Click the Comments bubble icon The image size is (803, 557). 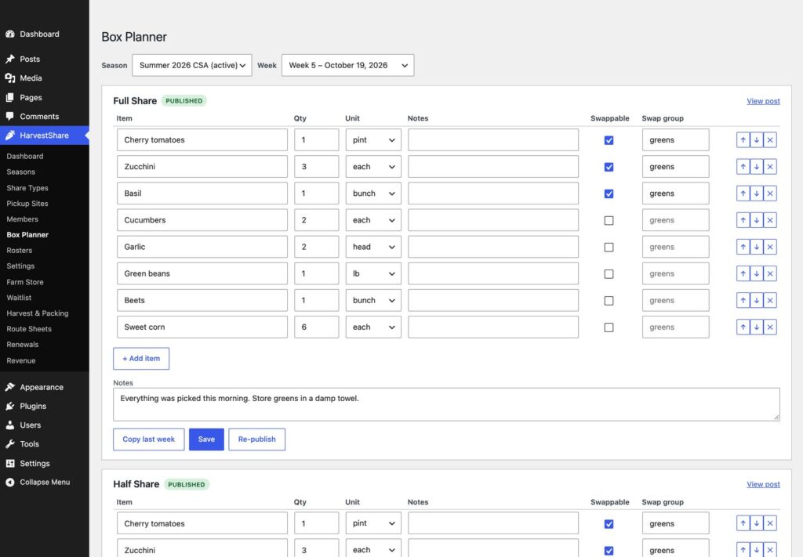10,116
